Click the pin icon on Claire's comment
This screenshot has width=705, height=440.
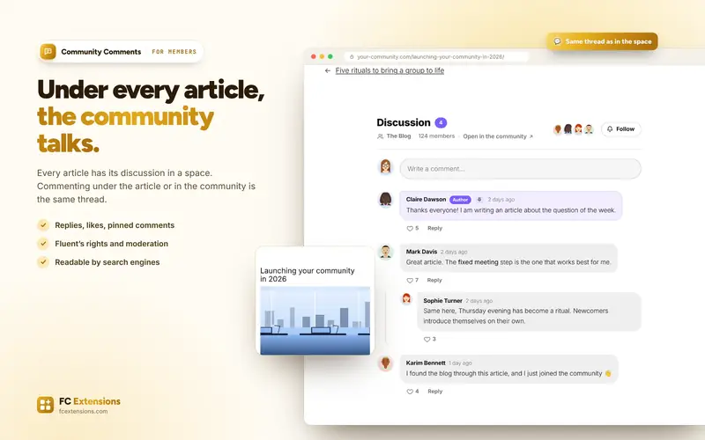(479, 200)
